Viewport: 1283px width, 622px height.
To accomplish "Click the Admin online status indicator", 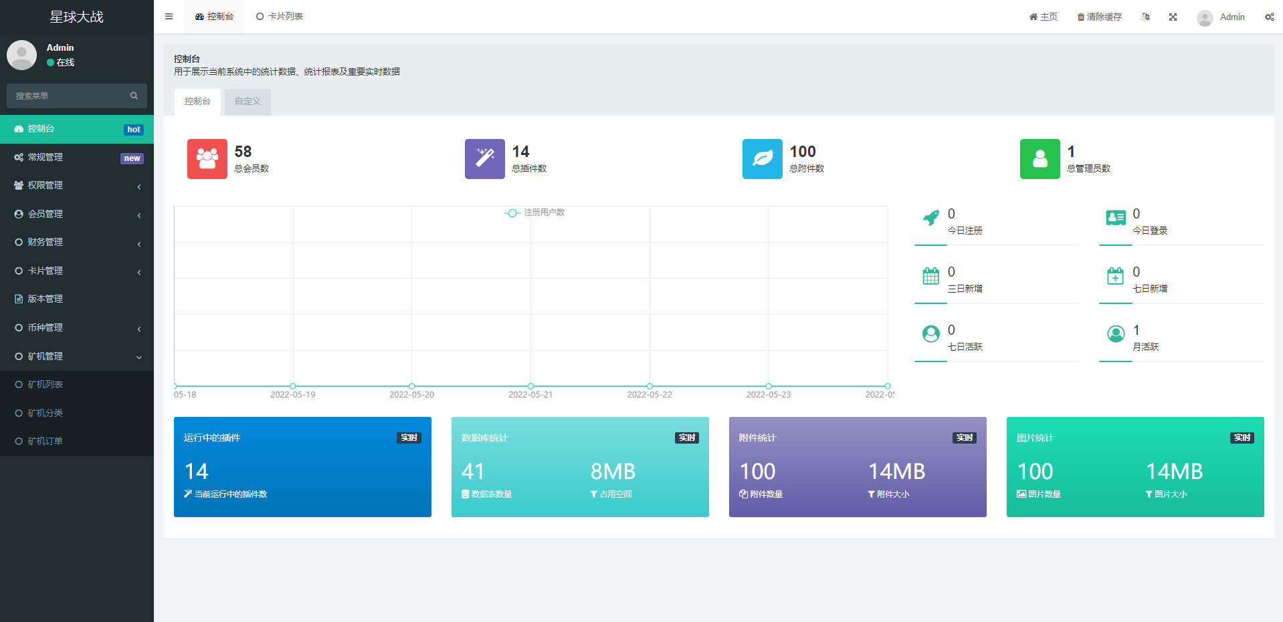I will 49,62.
